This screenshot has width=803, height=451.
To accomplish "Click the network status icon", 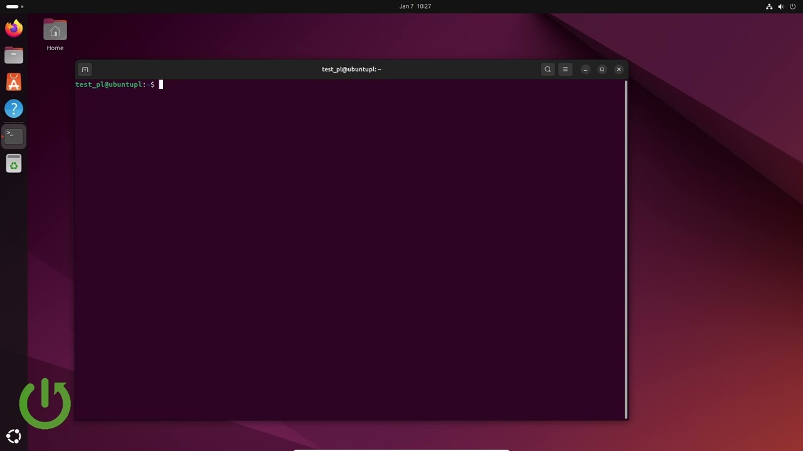I will tap(769, 6).
